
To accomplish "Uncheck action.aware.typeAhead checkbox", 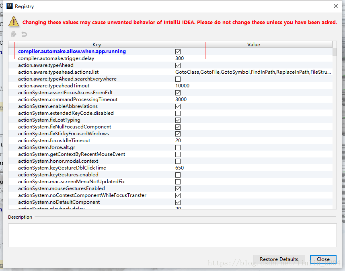I will click(178, 65).
